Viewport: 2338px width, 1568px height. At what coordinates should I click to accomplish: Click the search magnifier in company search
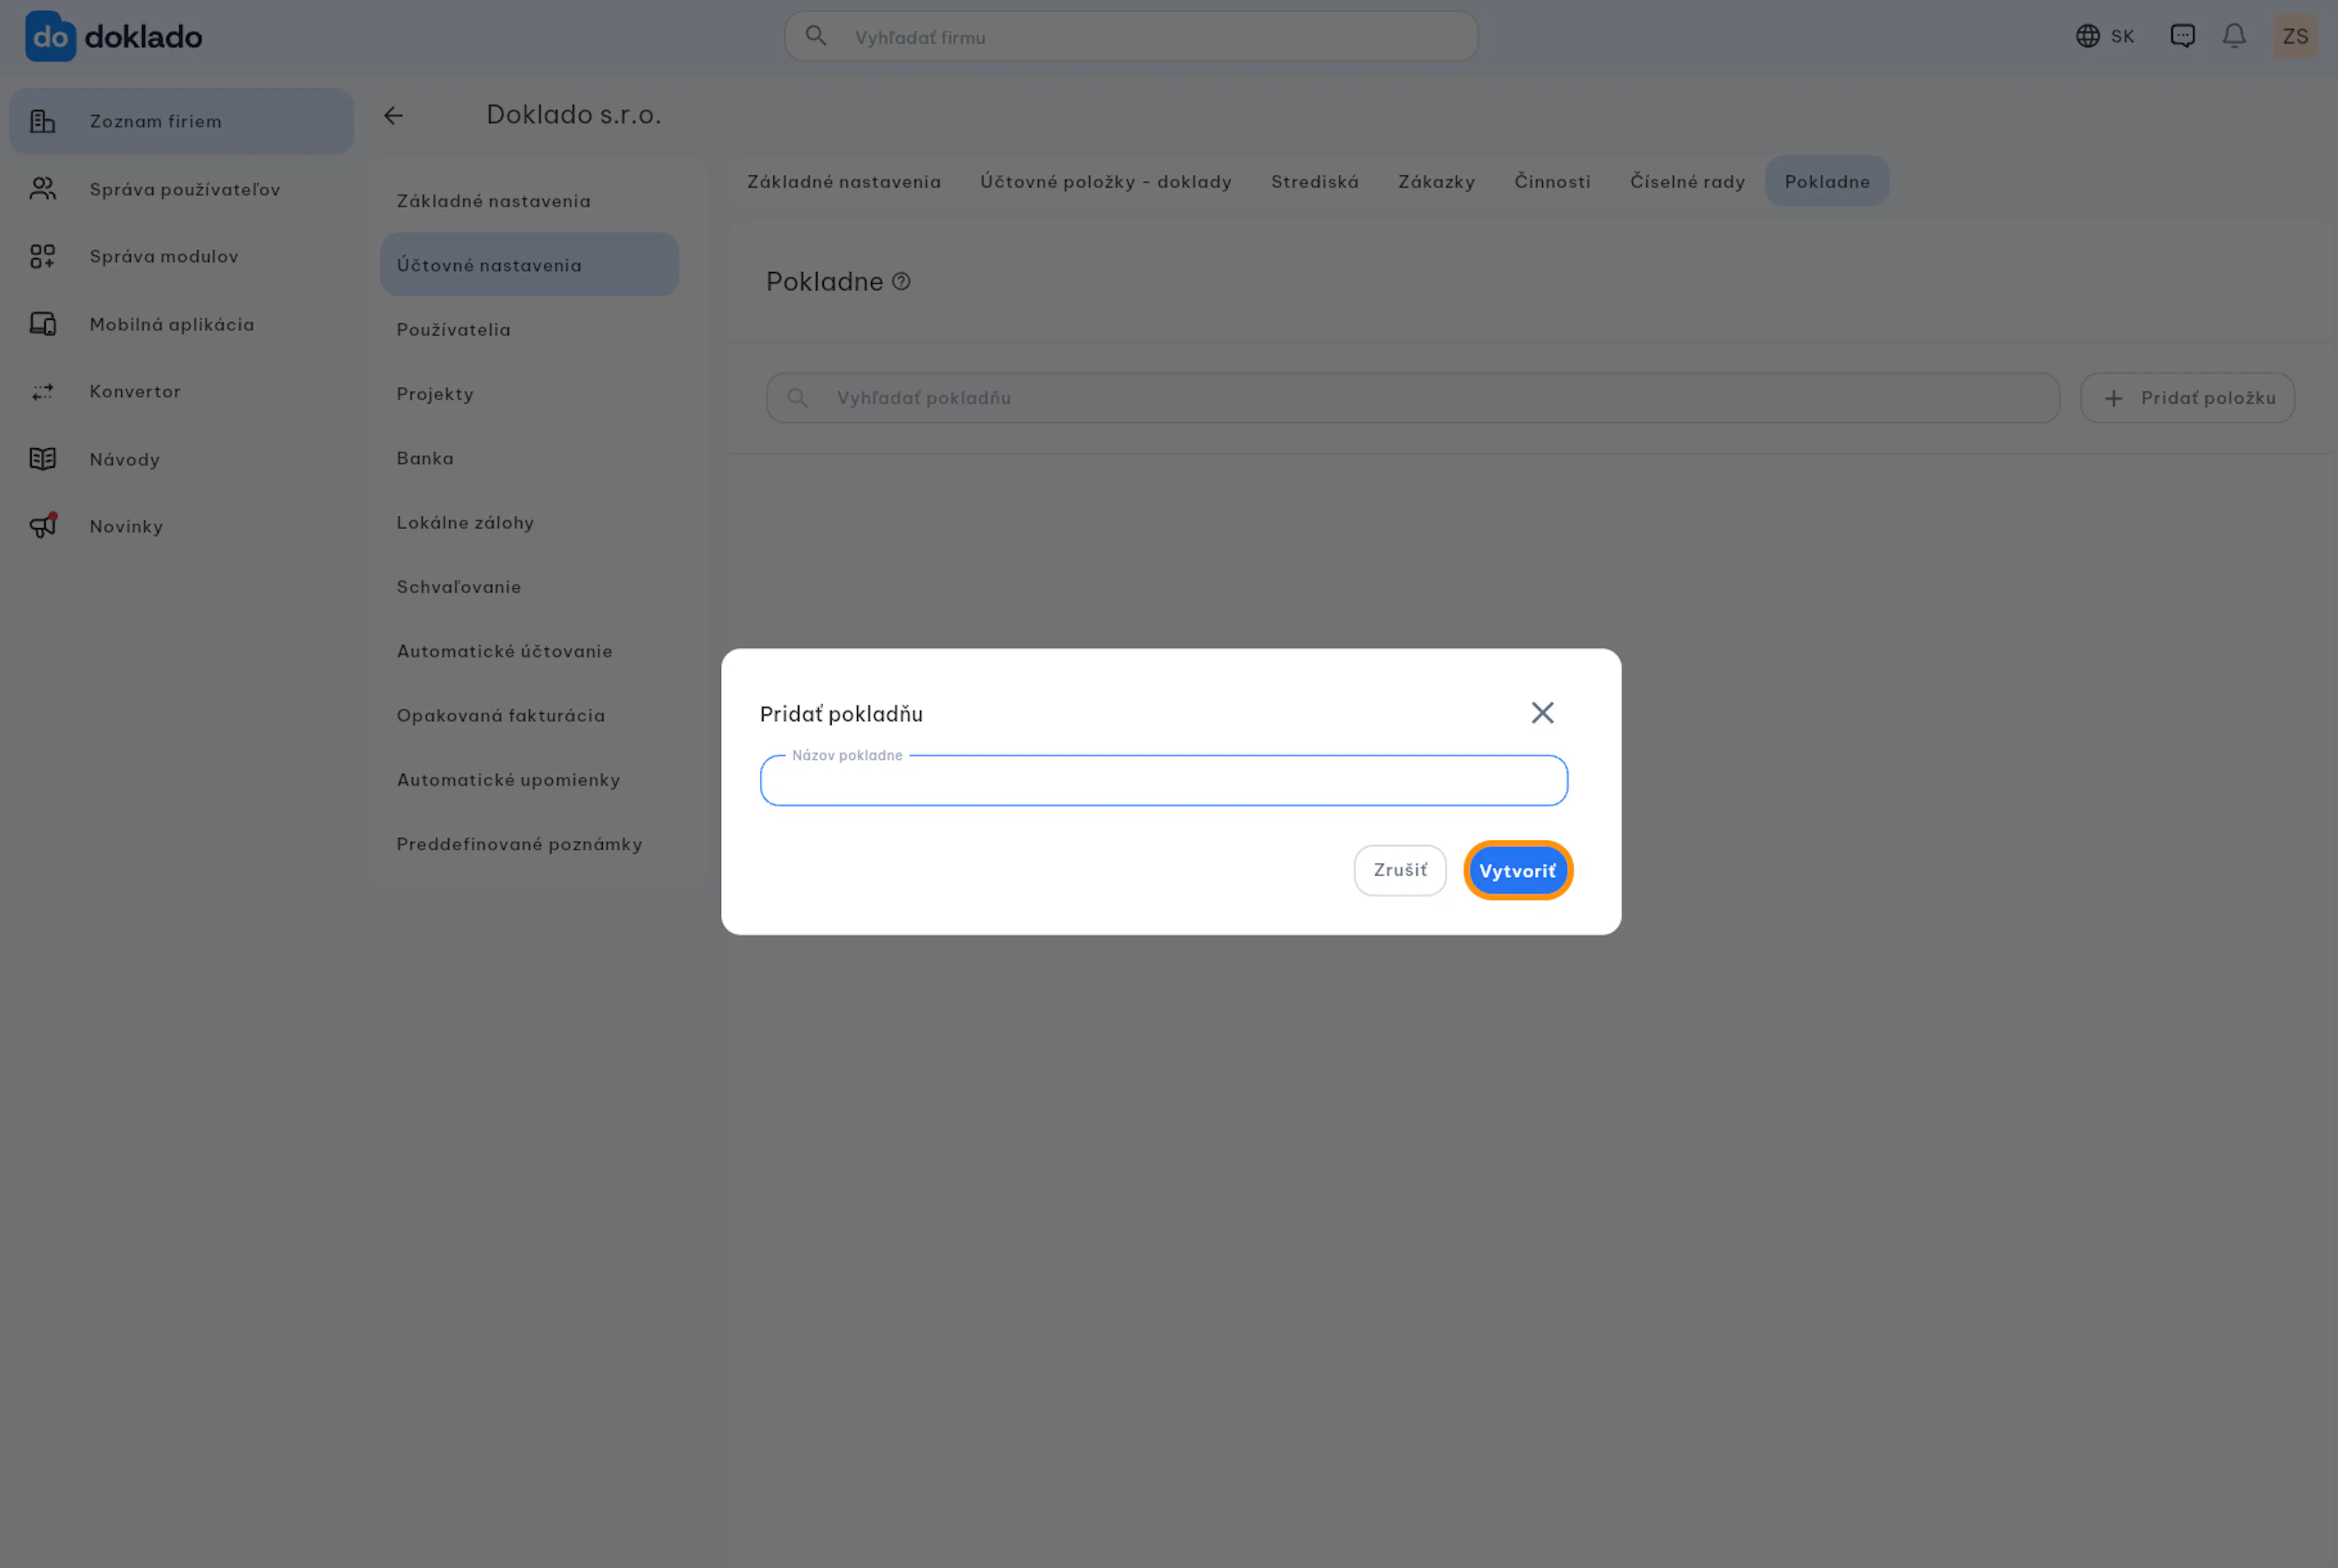[816, 36]
